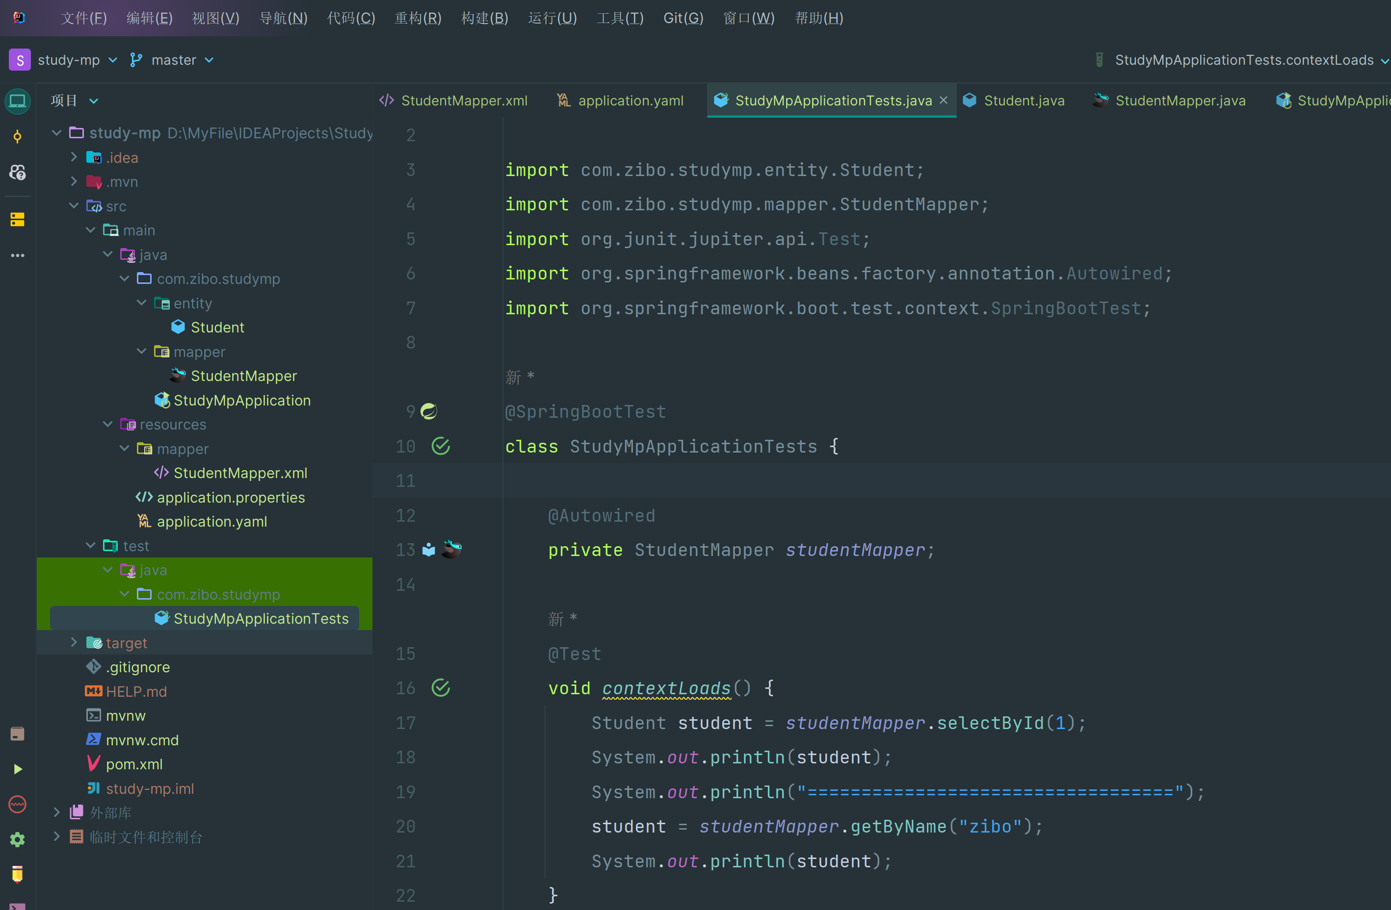Image resolution: width=1391 pixels, height=910 pixels.
Task: Open the 帮助(H) menu
Action: 819,18
